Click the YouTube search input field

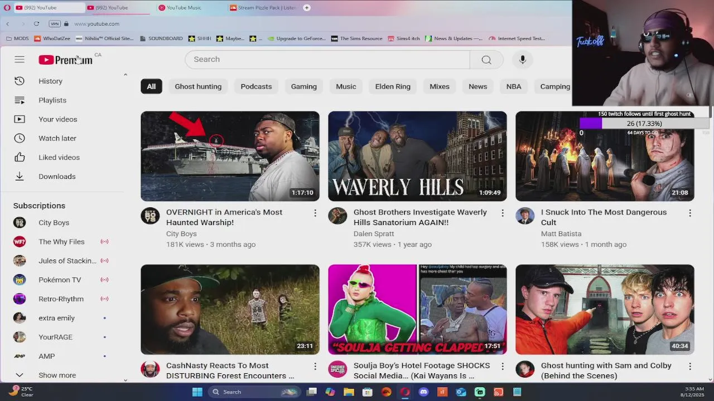coord(327,60)
